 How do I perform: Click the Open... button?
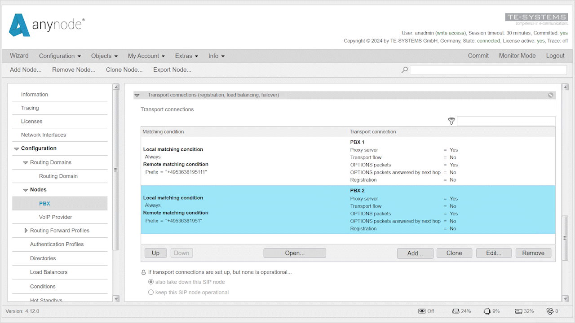pyautogui.click(x=295, y=253)
